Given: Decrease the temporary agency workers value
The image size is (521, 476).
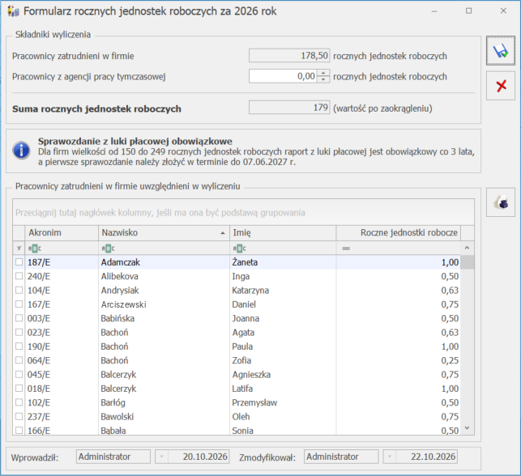Looking at the screenshot, I should pyautogui.click(x=323, y=79).
